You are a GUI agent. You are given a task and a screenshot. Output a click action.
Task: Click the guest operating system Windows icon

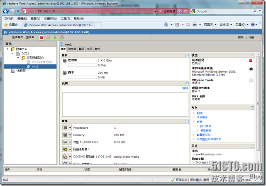pos(251,69)
